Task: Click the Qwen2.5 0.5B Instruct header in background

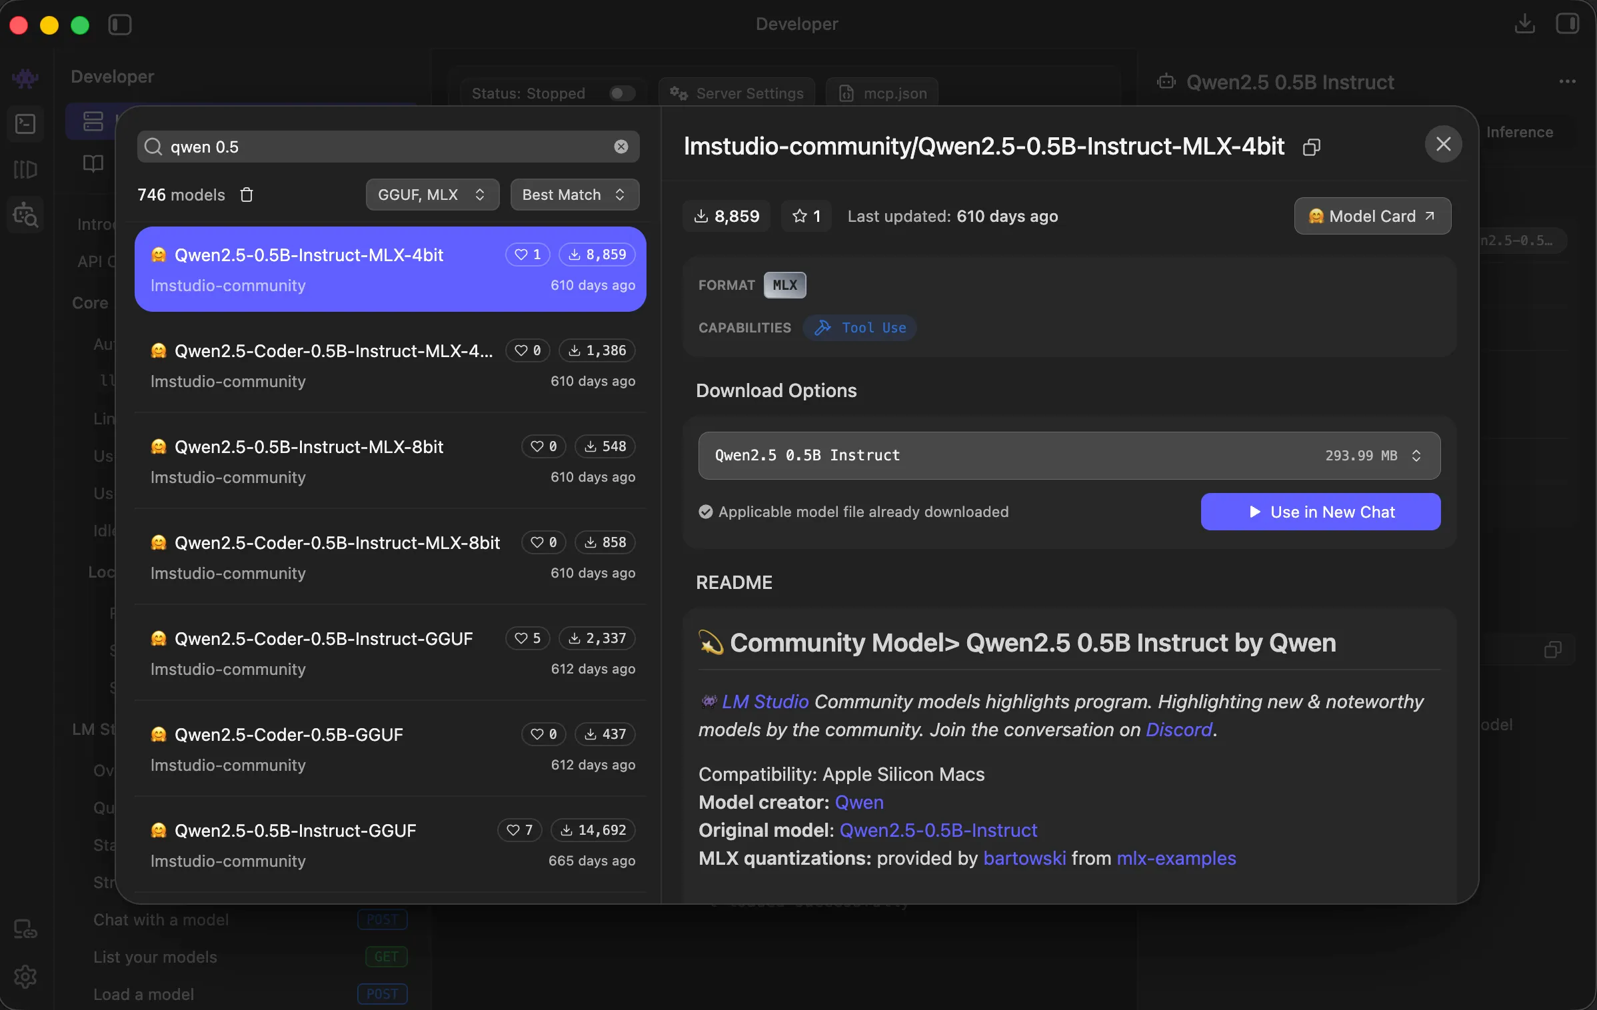Action: coord(1290,82)
